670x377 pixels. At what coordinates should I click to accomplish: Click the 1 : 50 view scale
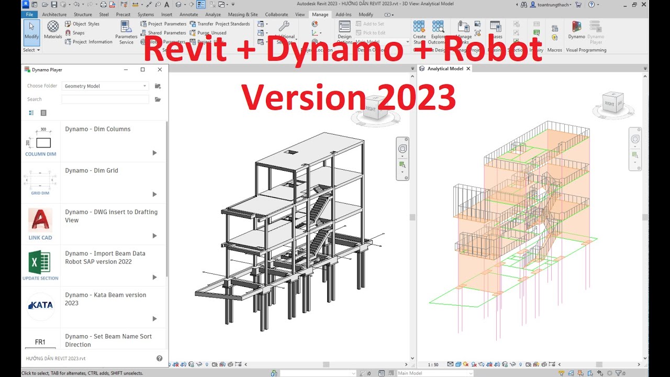tap(433, 364)
